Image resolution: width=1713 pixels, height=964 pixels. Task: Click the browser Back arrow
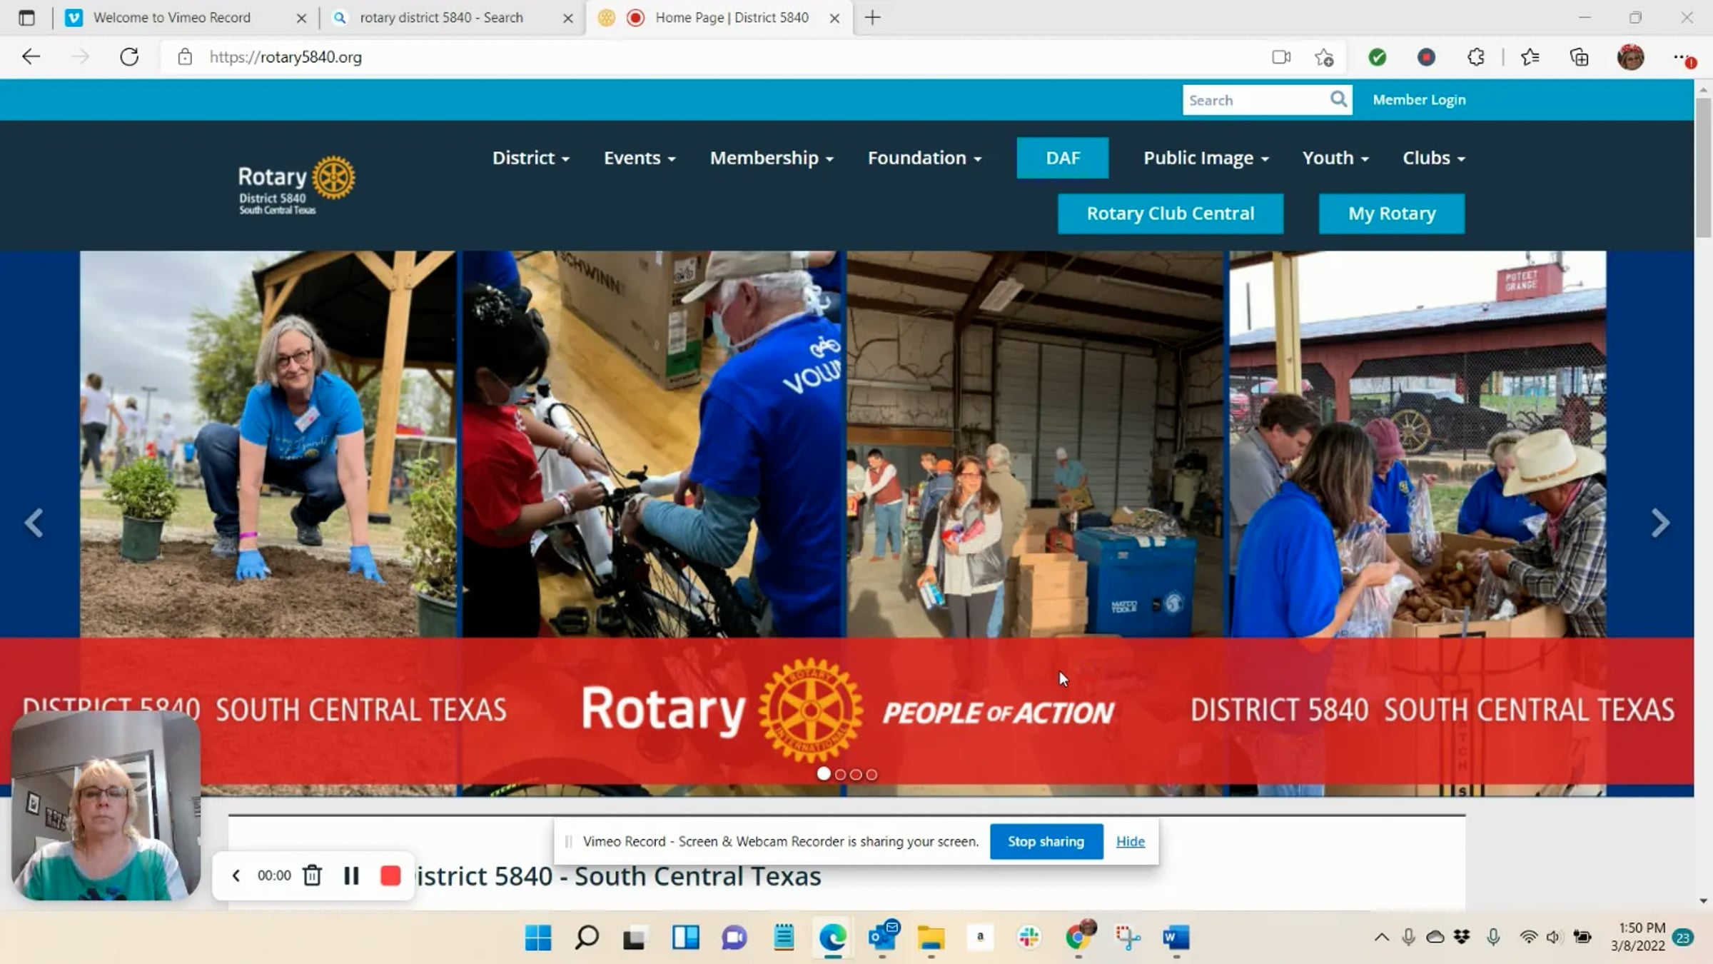[31, 57]
